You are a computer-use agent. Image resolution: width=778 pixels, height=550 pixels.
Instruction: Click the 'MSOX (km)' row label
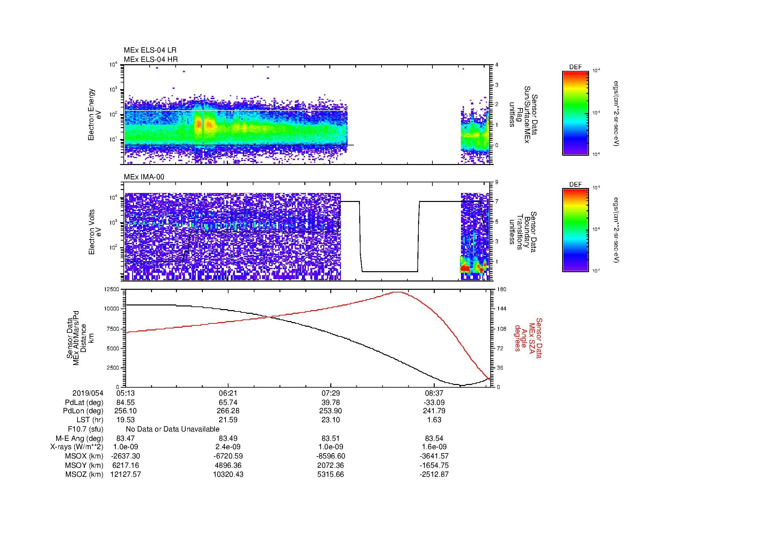pyautogui.click(x=84, y=456)
